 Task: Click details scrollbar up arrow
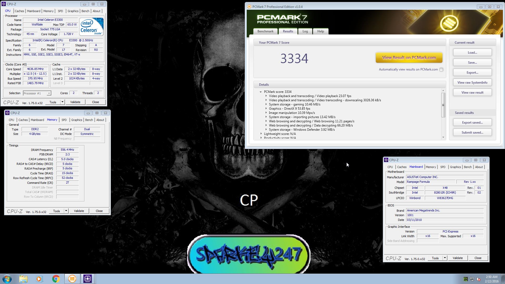tap(443, 90)
